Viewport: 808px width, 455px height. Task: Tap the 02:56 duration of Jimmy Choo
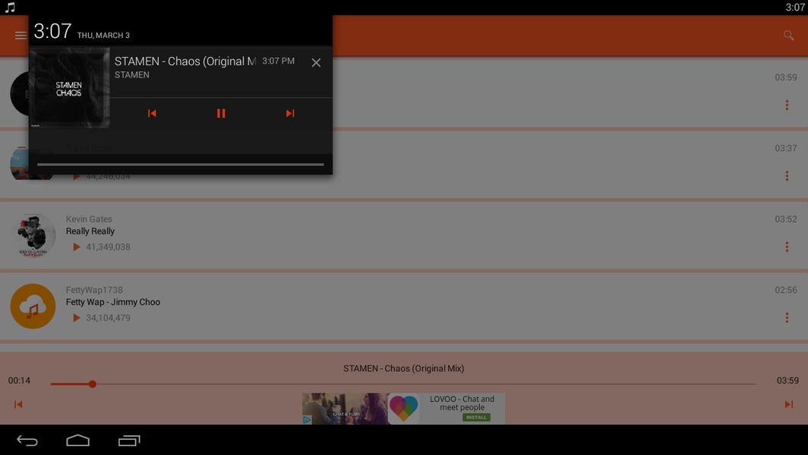(x=786, y=290)
